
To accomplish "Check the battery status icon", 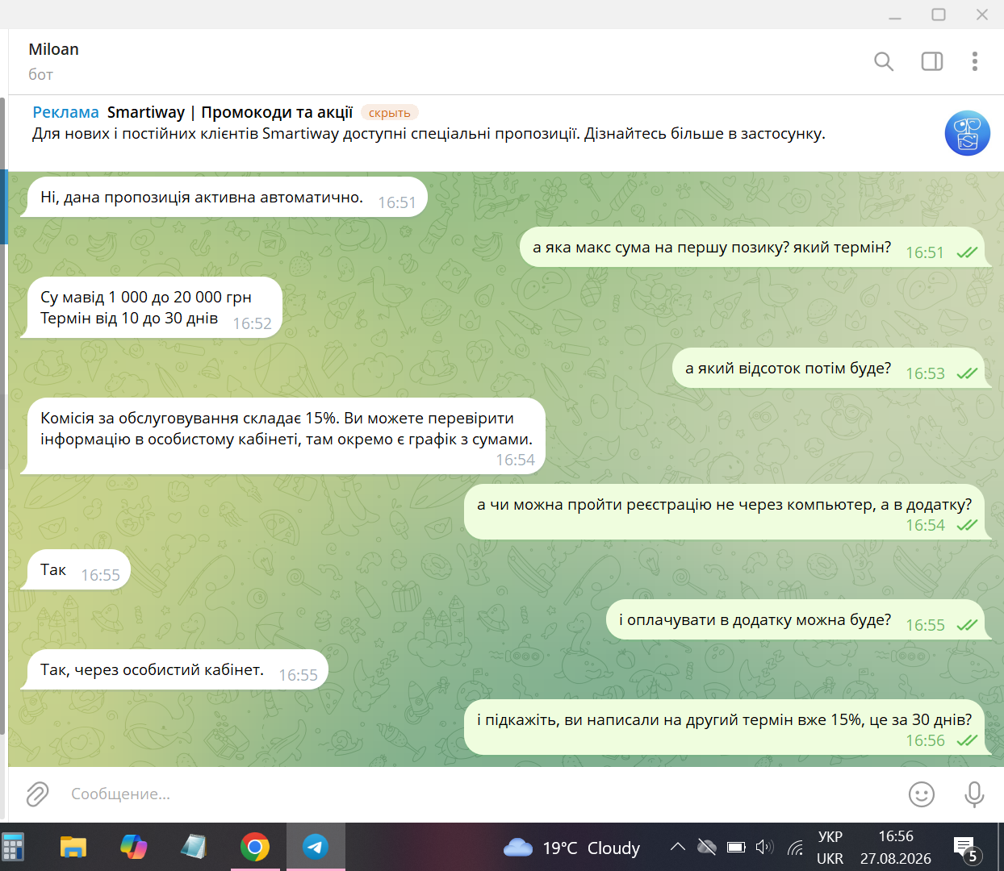I will [736, 847].
